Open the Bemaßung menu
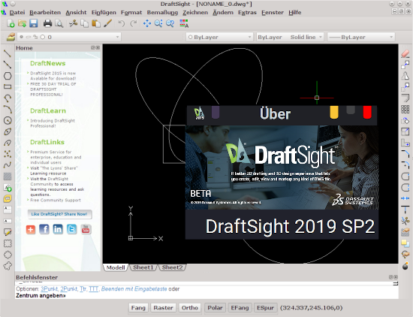413x317 pixels. [162, 12]
